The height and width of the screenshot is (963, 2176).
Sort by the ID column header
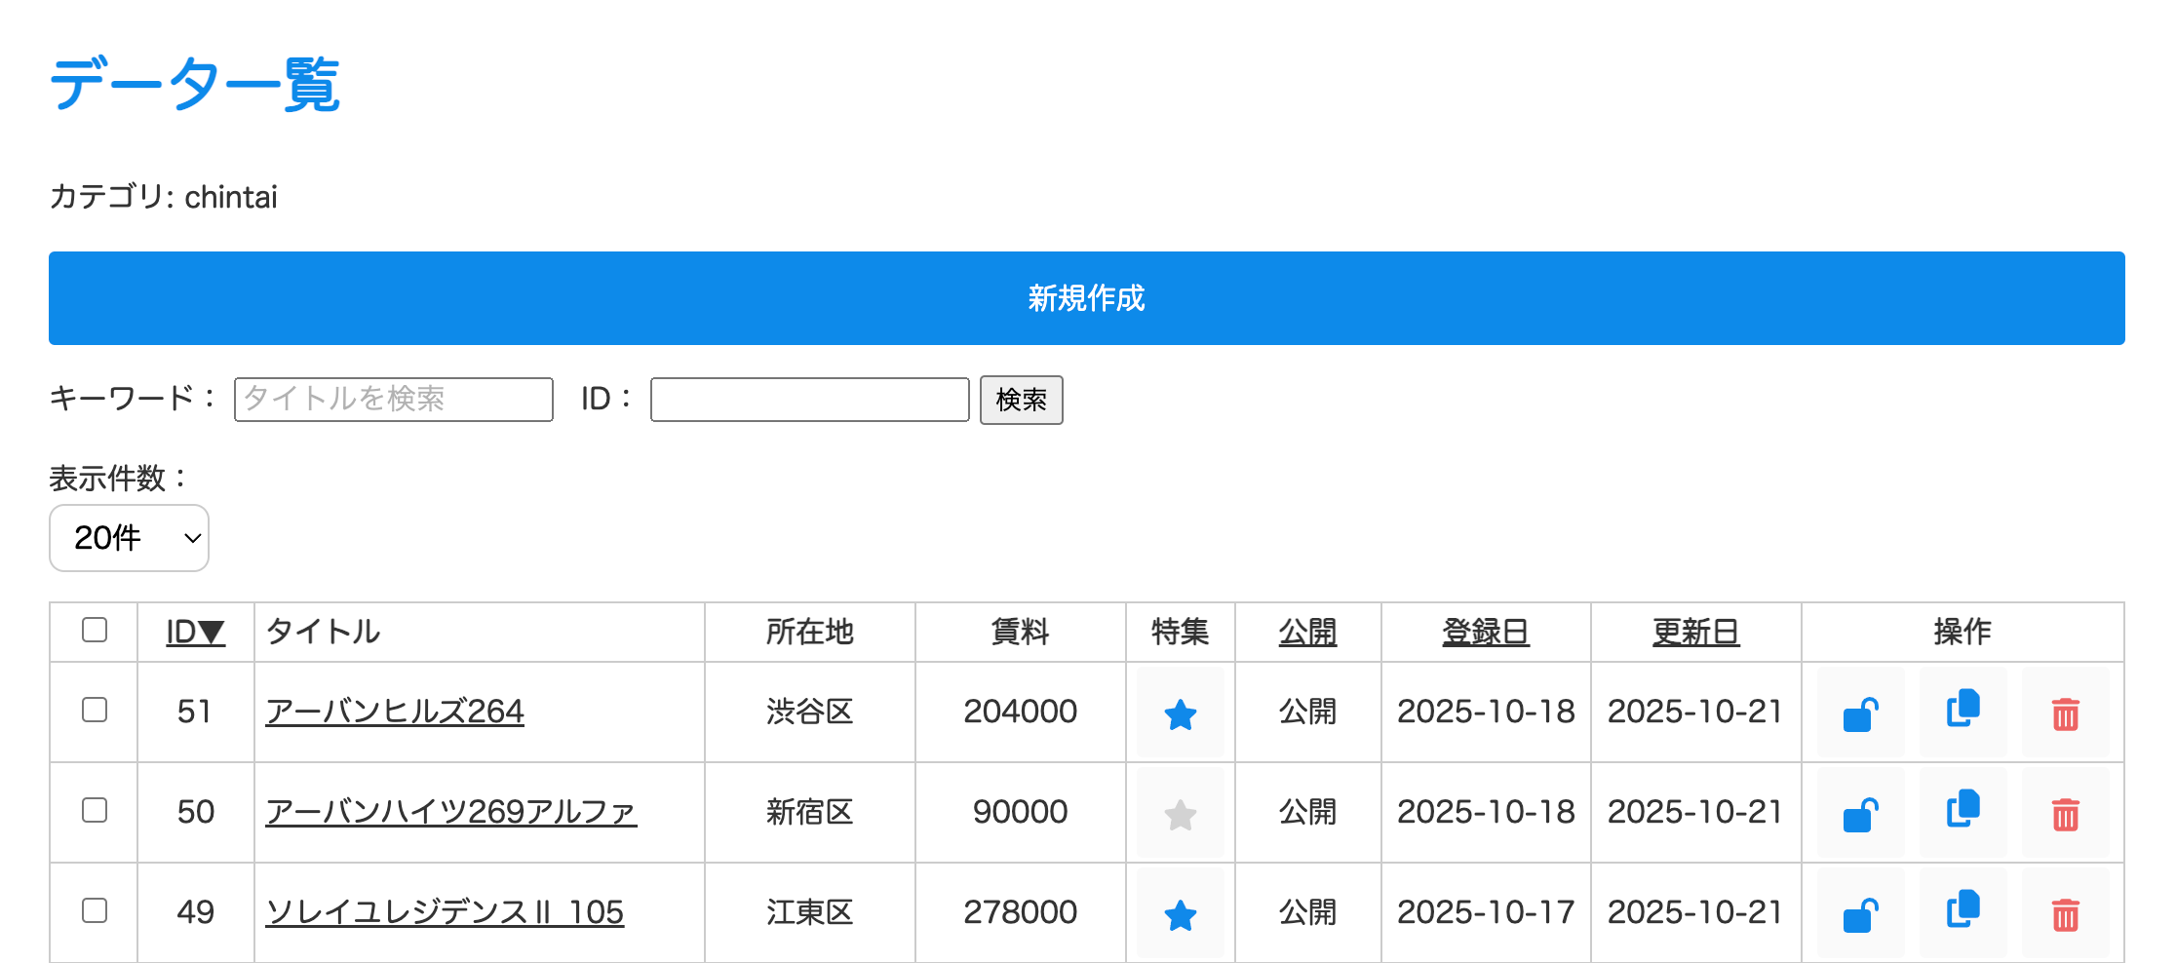point(195,632)
